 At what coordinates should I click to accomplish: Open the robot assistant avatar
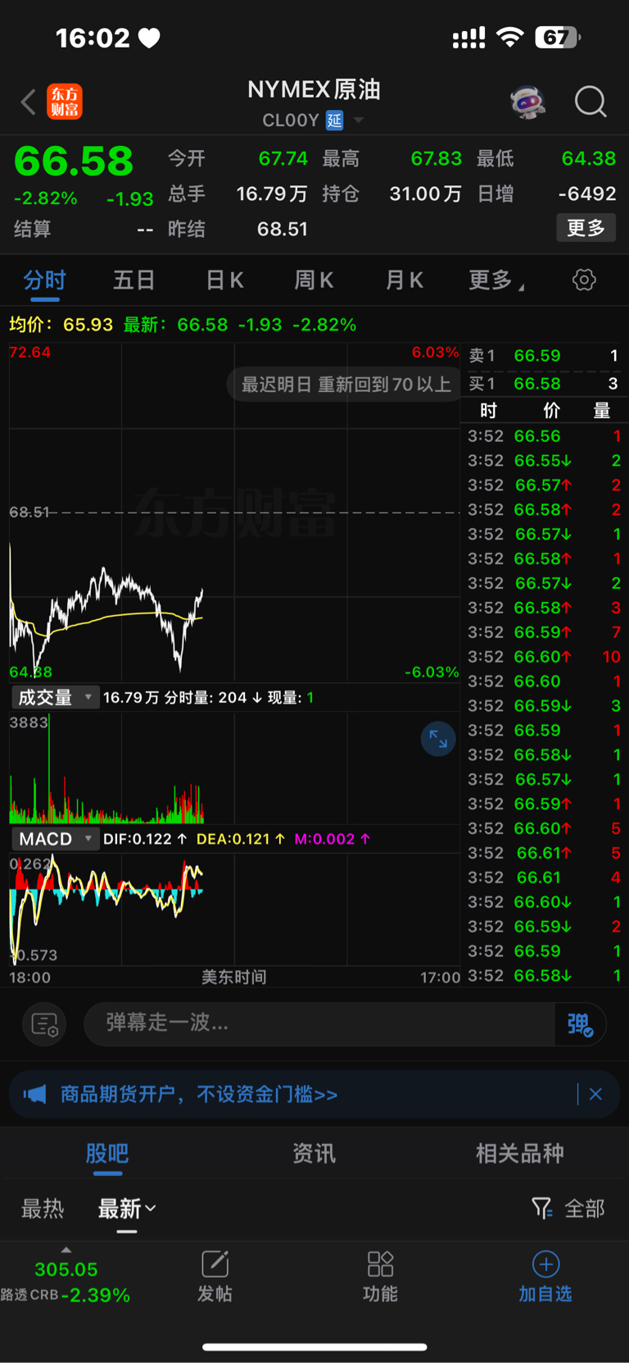(x=527, y=103)
